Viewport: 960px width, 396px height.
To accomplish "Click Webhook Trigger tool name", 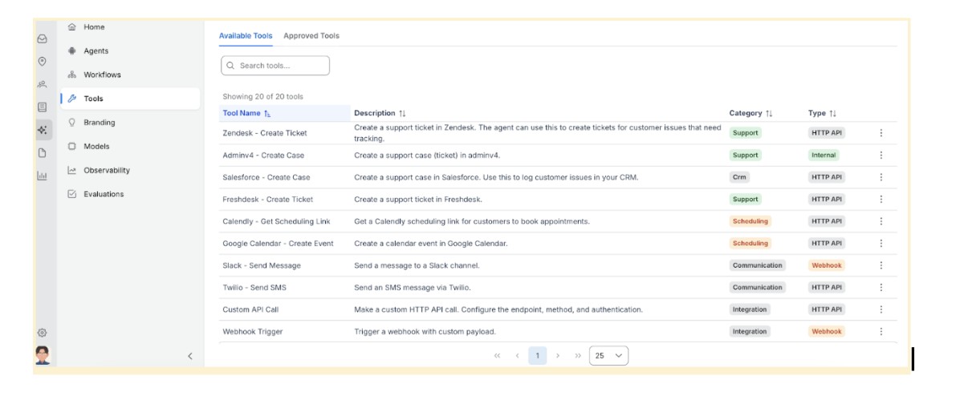I will click(x=252, y=331).
